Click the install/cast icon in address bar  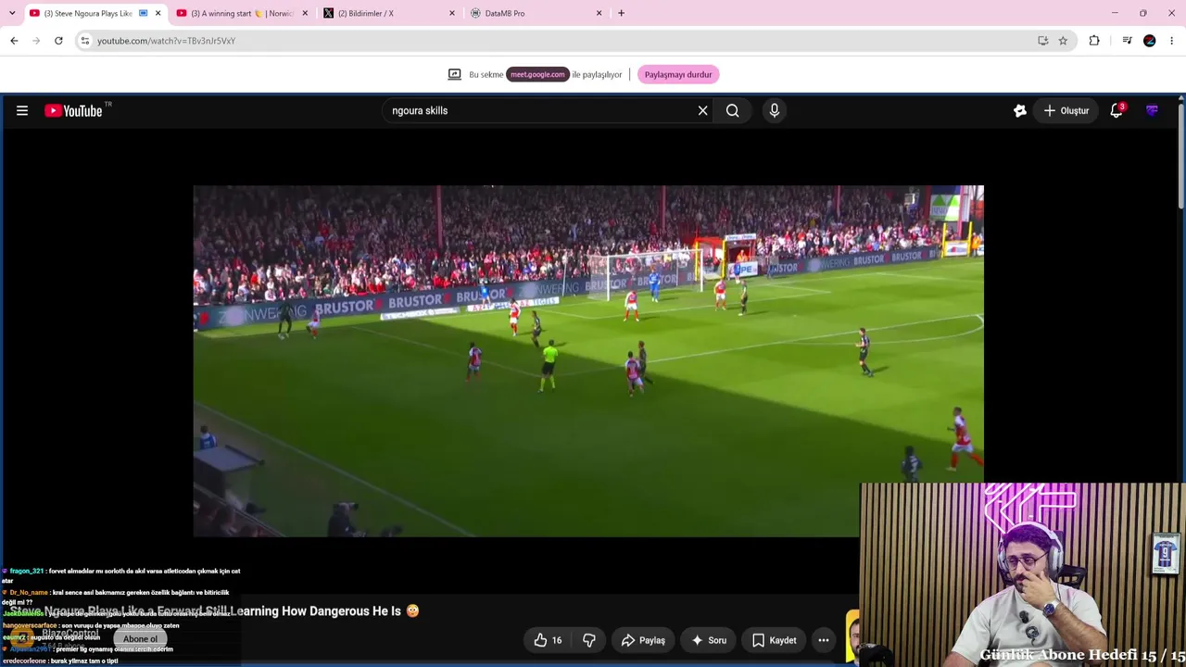[1042, 41]
